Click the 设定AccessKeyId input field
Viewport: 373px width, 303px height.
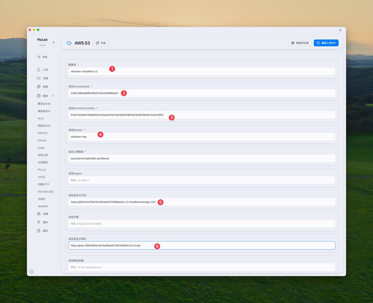pos(202,93)
